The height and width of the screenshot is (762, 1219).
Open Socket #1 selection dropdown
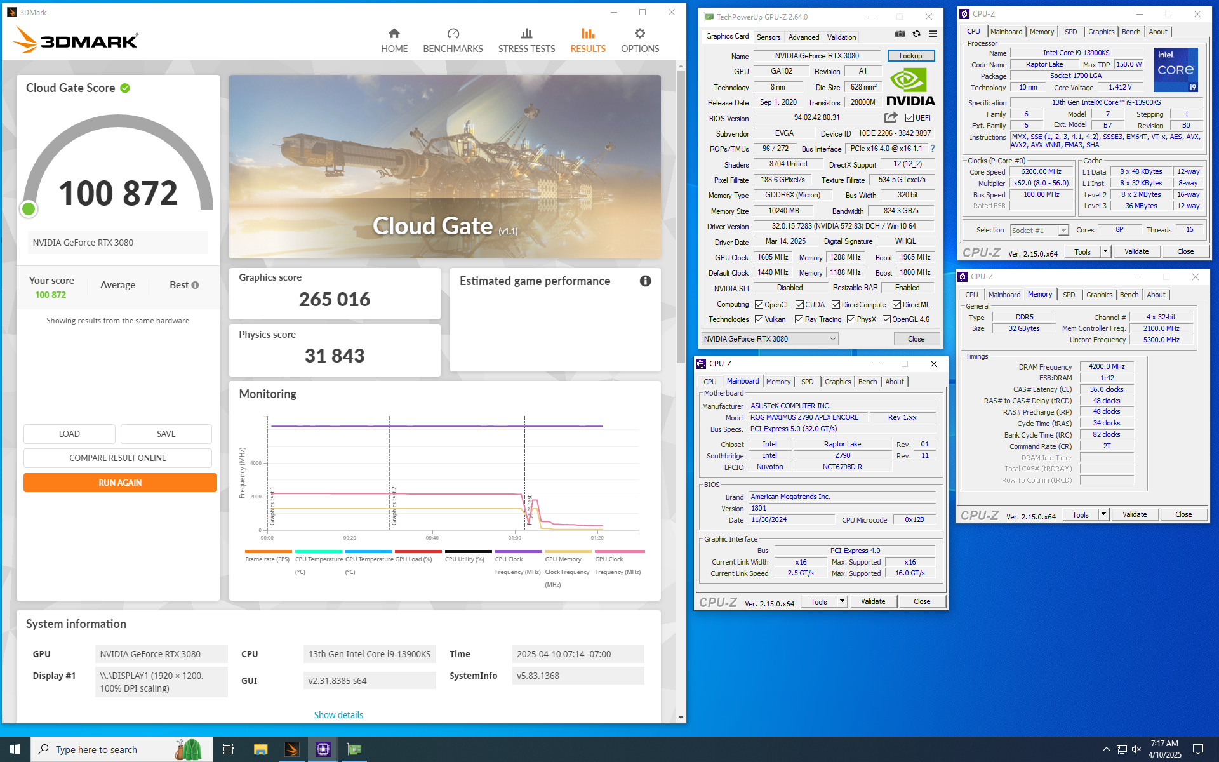coord(1039,230)
